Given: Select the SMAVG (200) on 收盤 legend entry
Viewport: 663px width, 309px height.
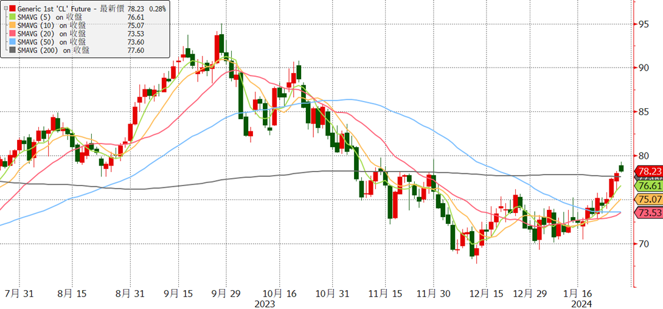Looking at the screenshot, I should tap(54, 50).
